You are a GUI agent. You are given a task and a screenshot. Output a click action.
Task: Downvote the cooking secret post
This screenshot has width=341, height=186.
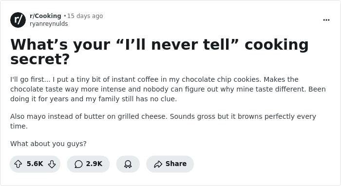52,164
